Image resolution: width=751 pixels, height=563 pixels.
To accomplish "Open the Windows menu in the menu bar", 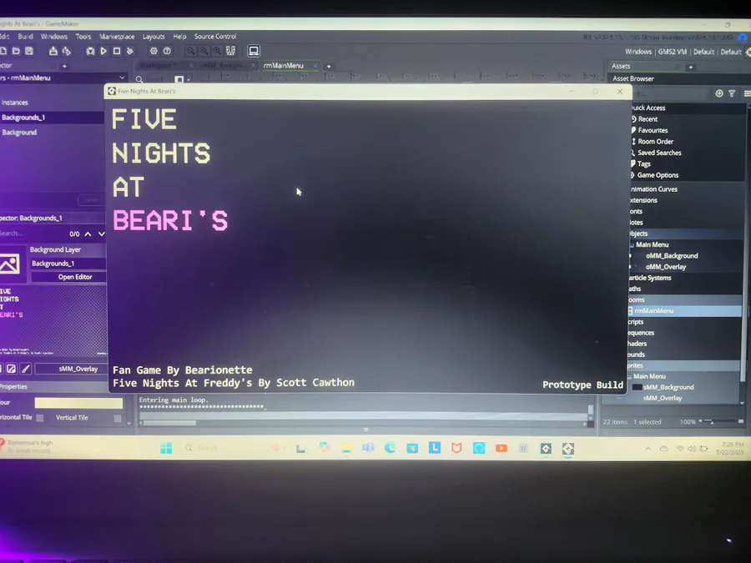I will click(x=54, y=37).
